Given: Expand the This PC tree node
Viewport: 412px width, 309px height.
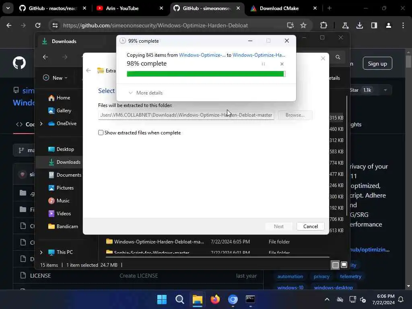Looking at the screenshot, I should tap(41, 252).
